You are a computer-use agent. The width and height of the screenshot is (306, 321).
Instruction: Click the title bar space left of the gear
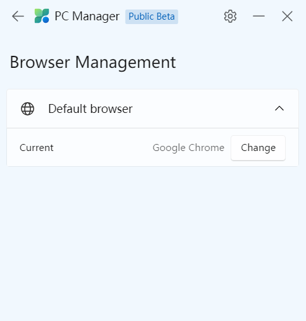[201, 16]
